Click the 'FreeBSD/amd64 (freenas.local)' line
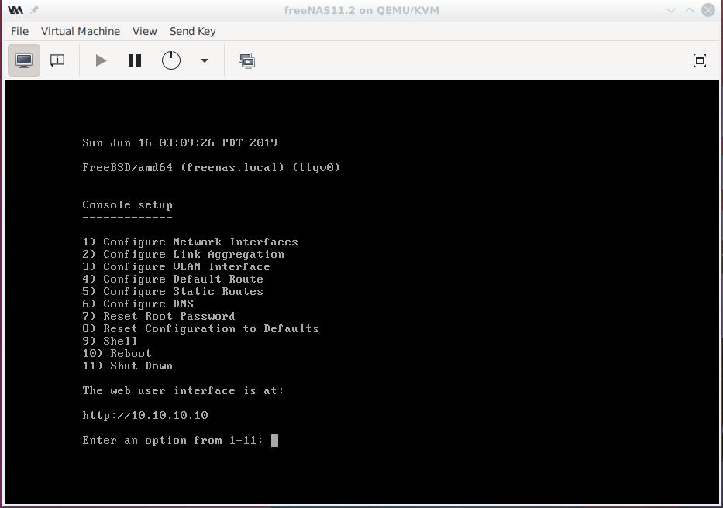The height and width of the screenshot is (508, 723). (x=212, y=168)
